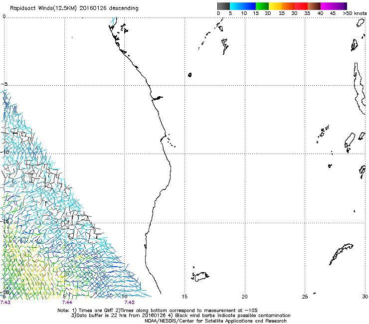Click the '25' longitude label on bottom axis
This screenshot has width=369, height=324.
click(x=305, y=297)
